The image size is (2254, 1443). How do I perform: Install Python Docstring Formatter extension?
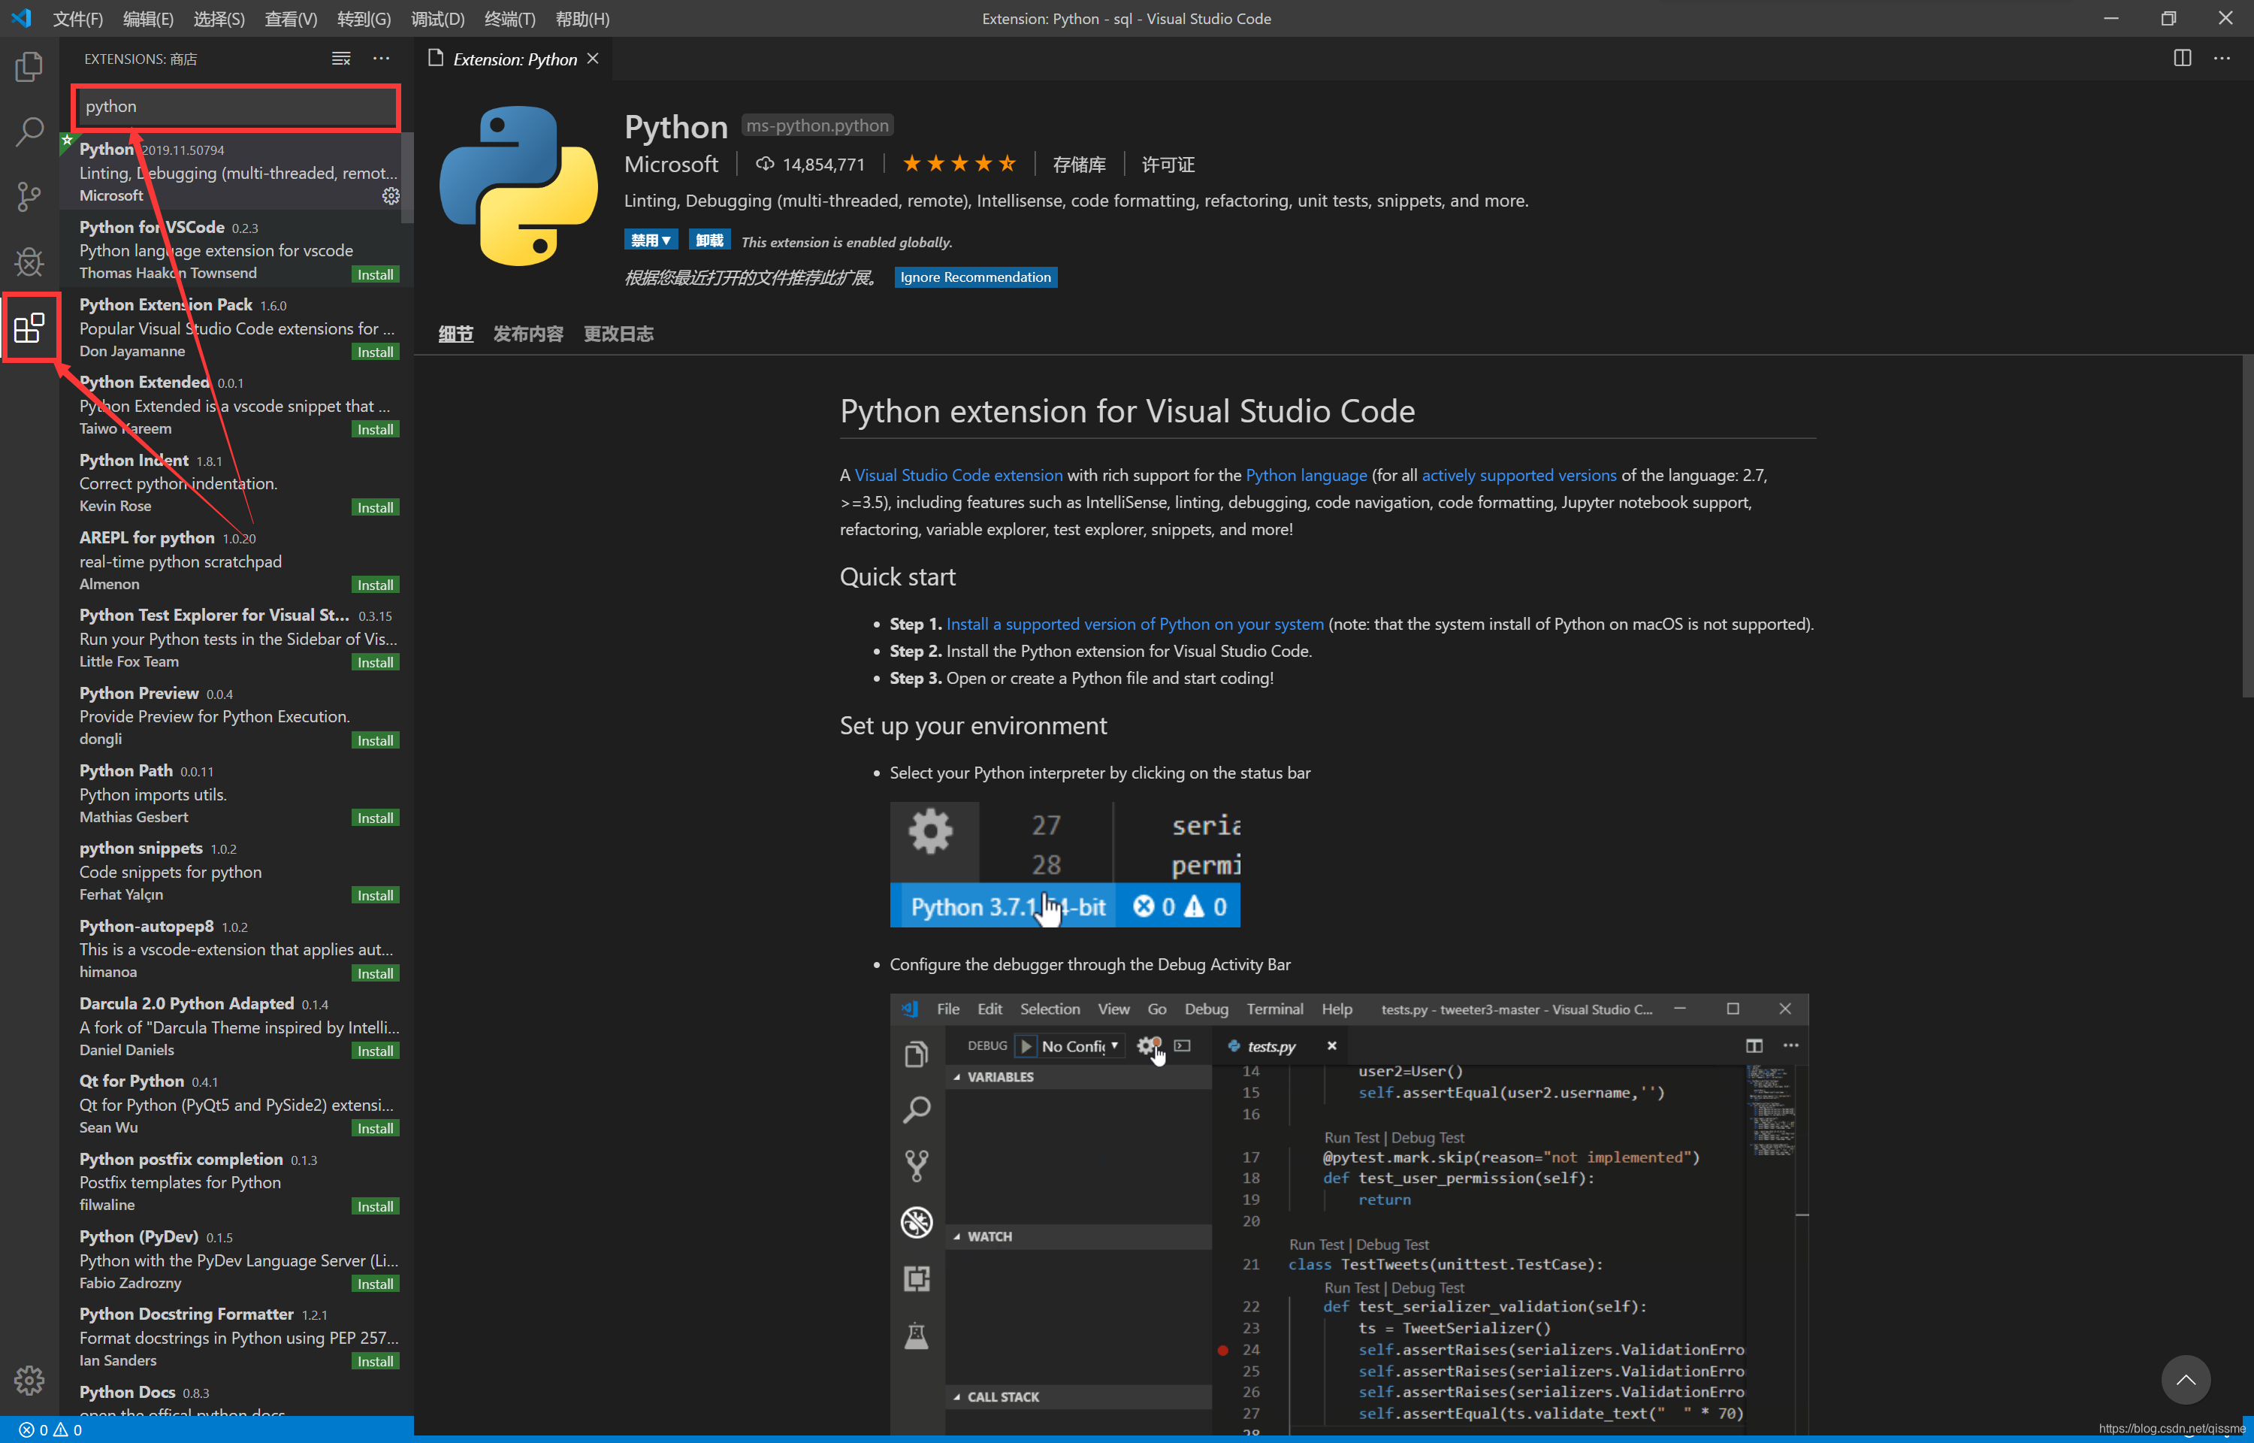pos(376,1363)
